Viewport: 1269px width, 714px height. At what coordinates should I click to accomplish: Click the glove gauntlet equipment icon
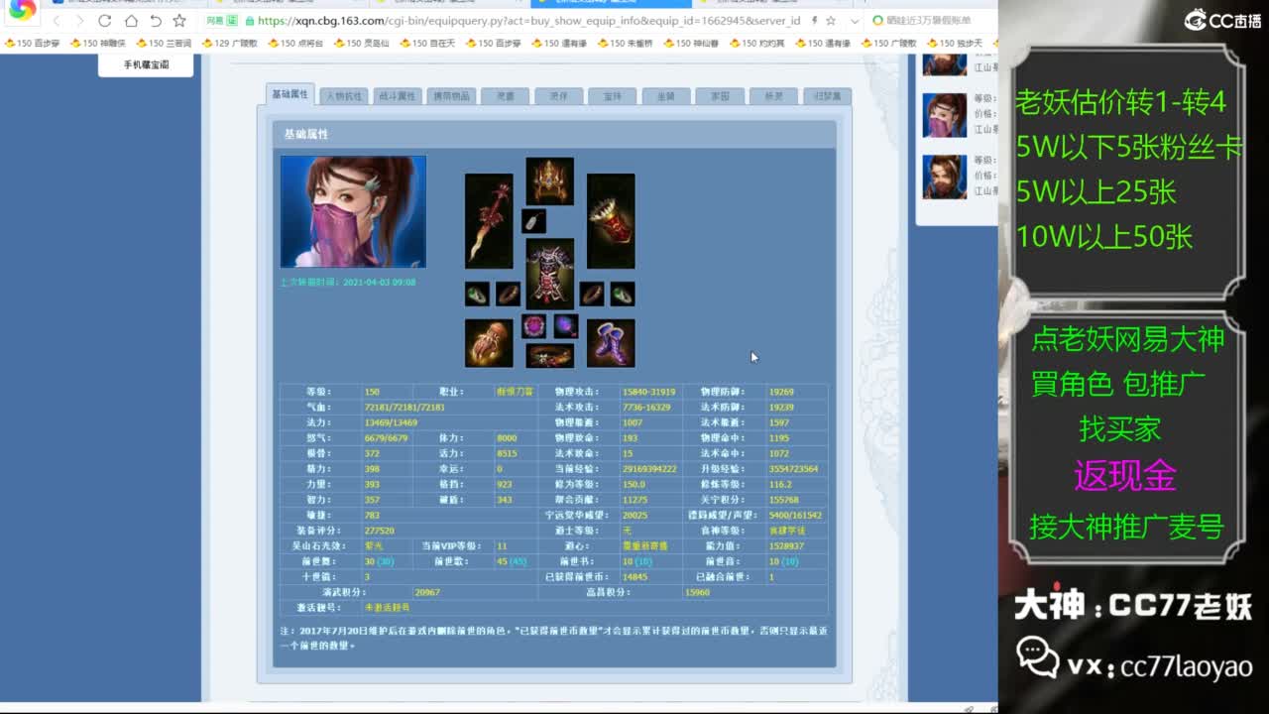coord(489,343)
